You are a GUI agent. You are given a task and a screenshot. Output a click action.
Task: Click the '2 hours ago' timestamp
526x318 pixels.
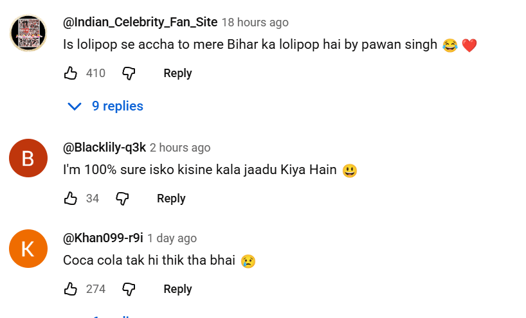[180, 148]
